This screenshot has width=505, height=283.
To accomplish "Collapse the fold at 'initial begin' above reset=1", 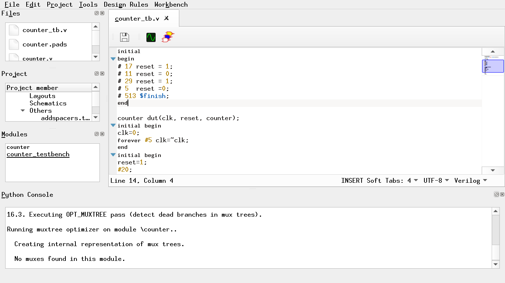I will (x=113, y=155).
